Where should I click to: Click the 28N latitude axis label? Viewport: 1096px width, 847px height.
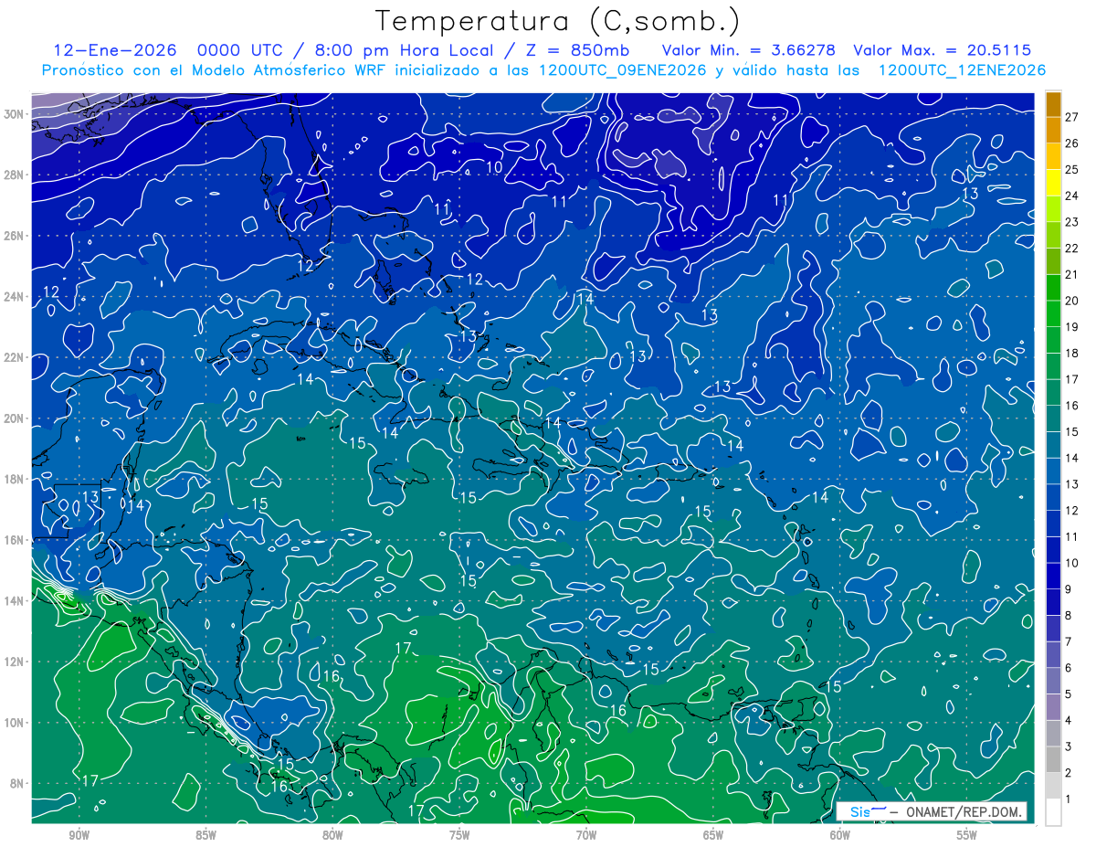click(16, 175)
